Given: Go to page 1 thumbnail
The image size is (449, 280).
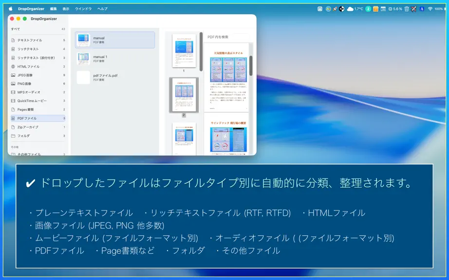Looking at the screenshot, I should click(184, 51).
